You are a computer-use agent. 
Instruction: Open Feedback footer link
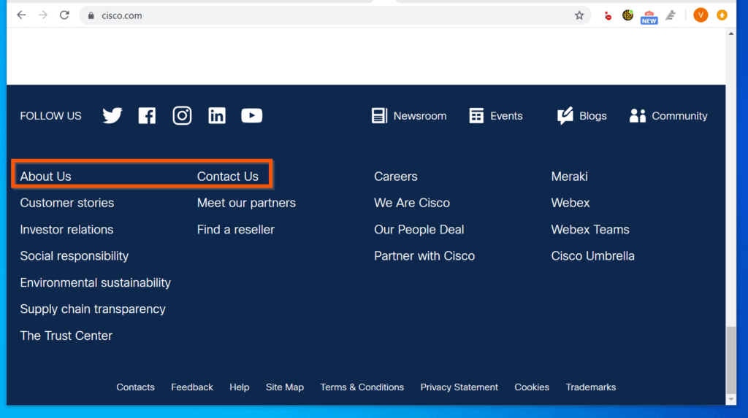192,387
